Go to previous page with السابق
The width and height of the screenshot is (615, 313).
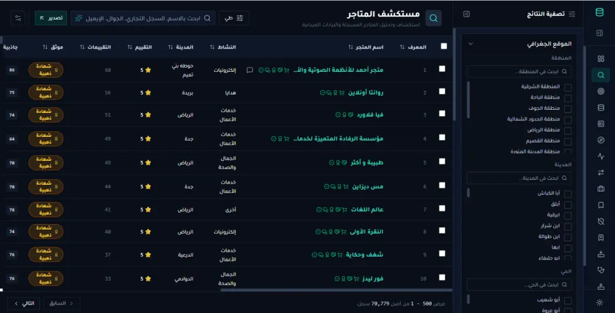61,303
